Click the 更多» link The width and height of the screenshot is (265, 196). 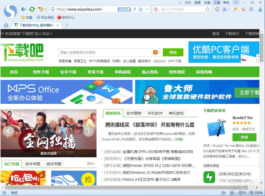pos(91,163)
